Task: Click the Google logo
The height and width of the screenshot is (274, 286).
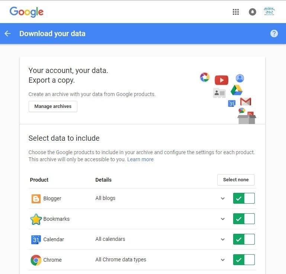Action: tap(26, 12)
